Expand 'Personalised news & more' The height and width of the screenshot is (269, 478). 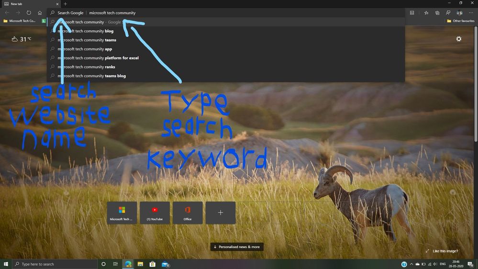coord(237,247)
